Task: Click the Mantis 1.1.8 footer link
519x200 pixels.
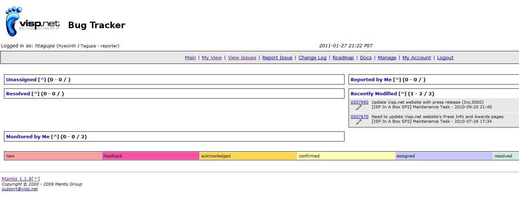Action: tap(17, 179)
